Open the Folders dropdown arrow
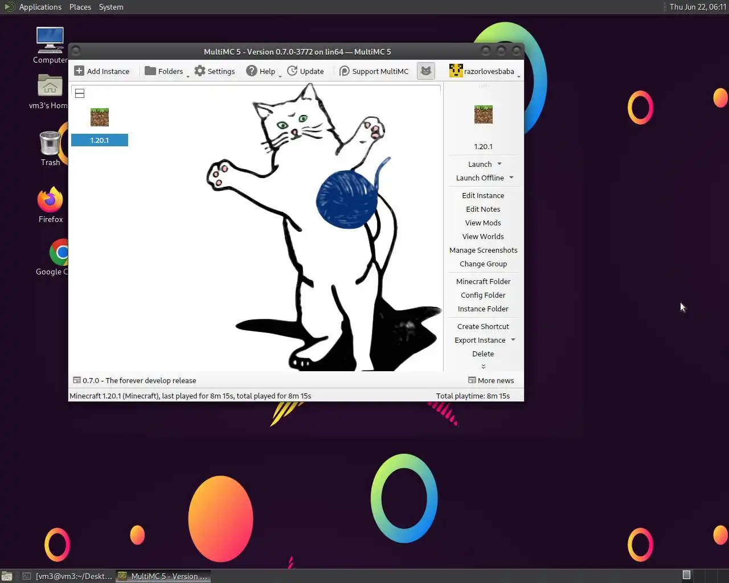This screenshot has width=729, height=583. coord(187,76)
